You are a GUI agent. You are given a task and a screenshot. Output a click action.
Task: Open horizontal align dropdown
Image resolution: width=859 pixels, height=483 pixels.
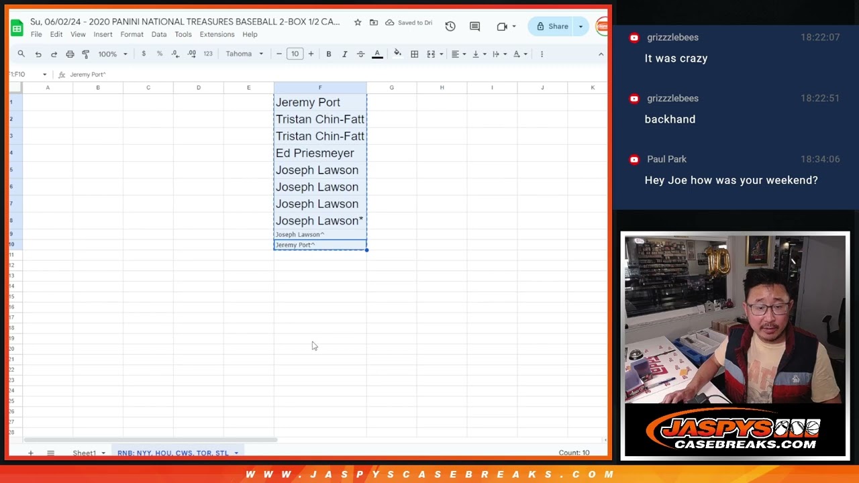[x=458, y=54]
